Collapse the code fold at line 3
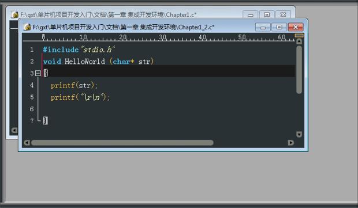This screenshot has width=358, height=208. click(38, 73)
